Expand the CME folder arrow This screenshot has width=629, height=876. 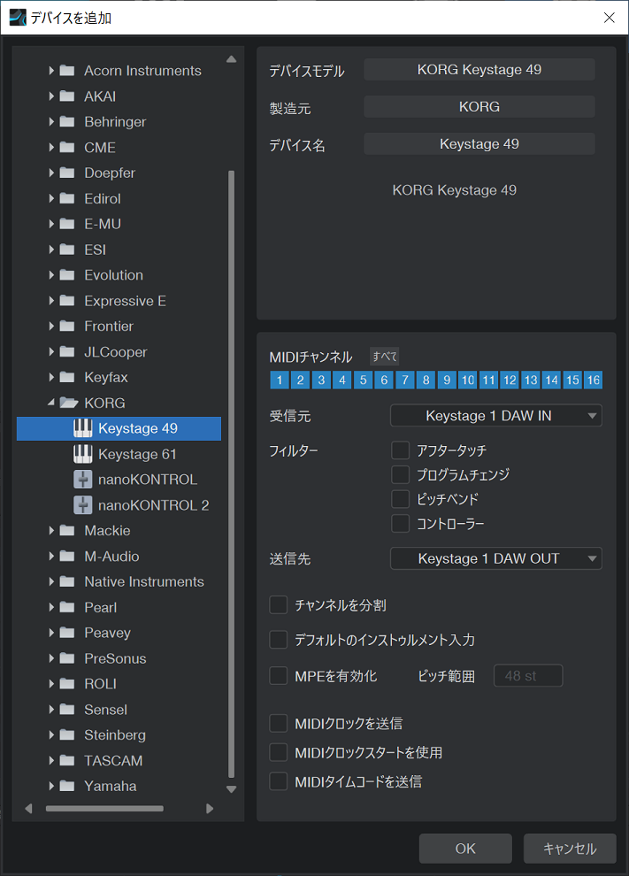point(51,148)
